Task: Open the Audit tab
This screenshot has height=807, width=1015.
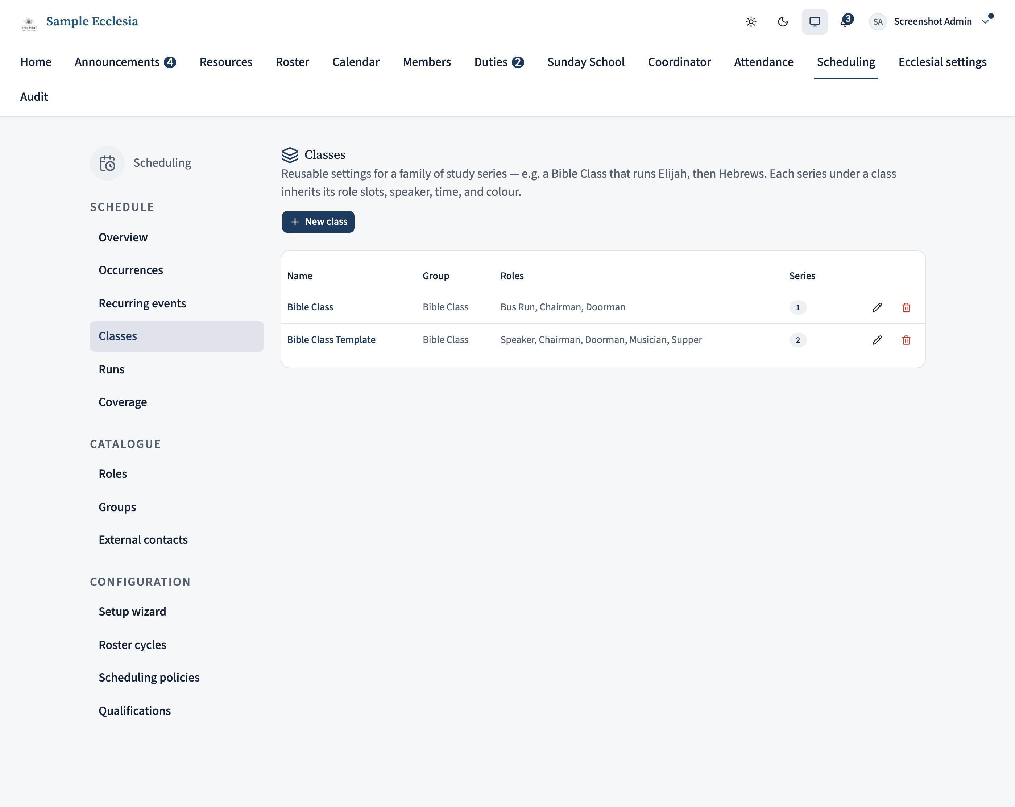Action: click(x=34, y=97)
